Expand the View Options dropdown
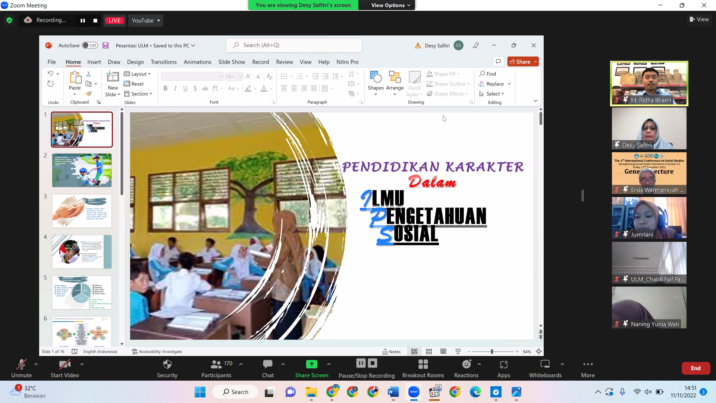This screenshot has height=403, width=716. 390,5
